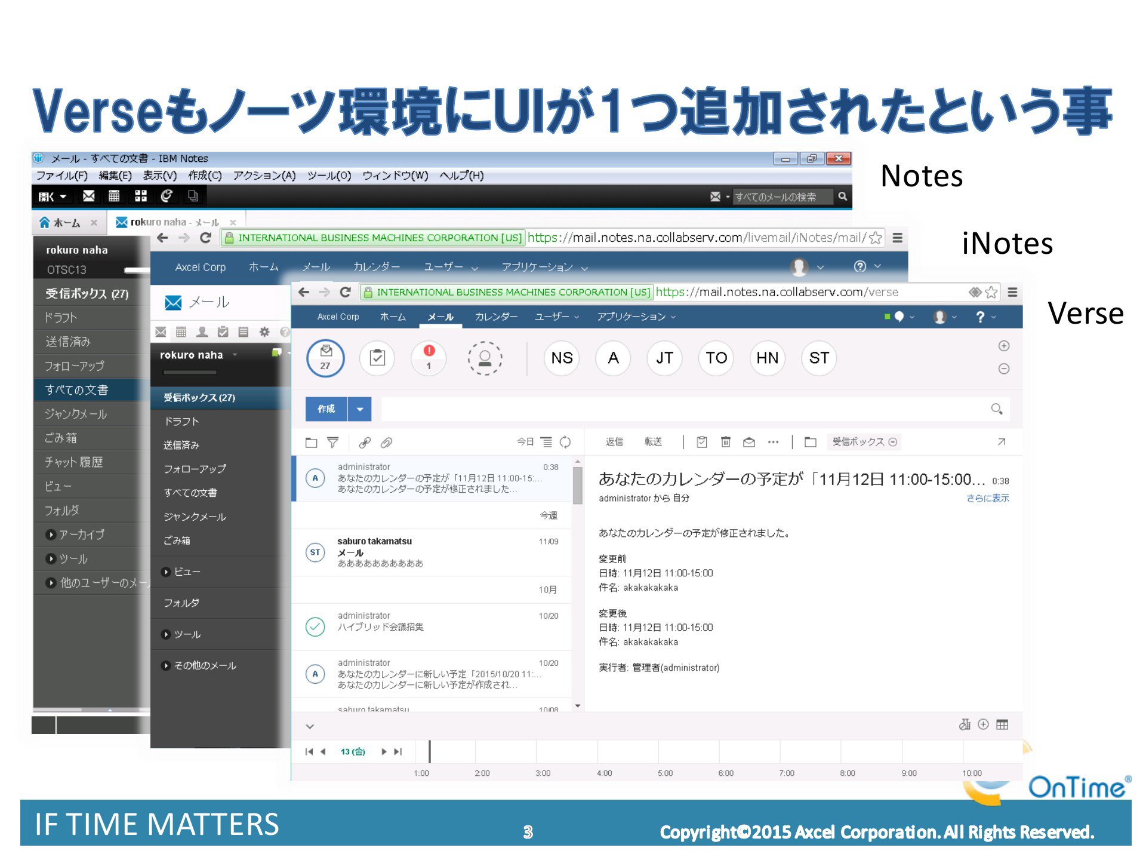Image resolution: width=1146 pixels, height=860 pixels.
Task: Click the Verse browser back arrow
Action: [304, 292]
